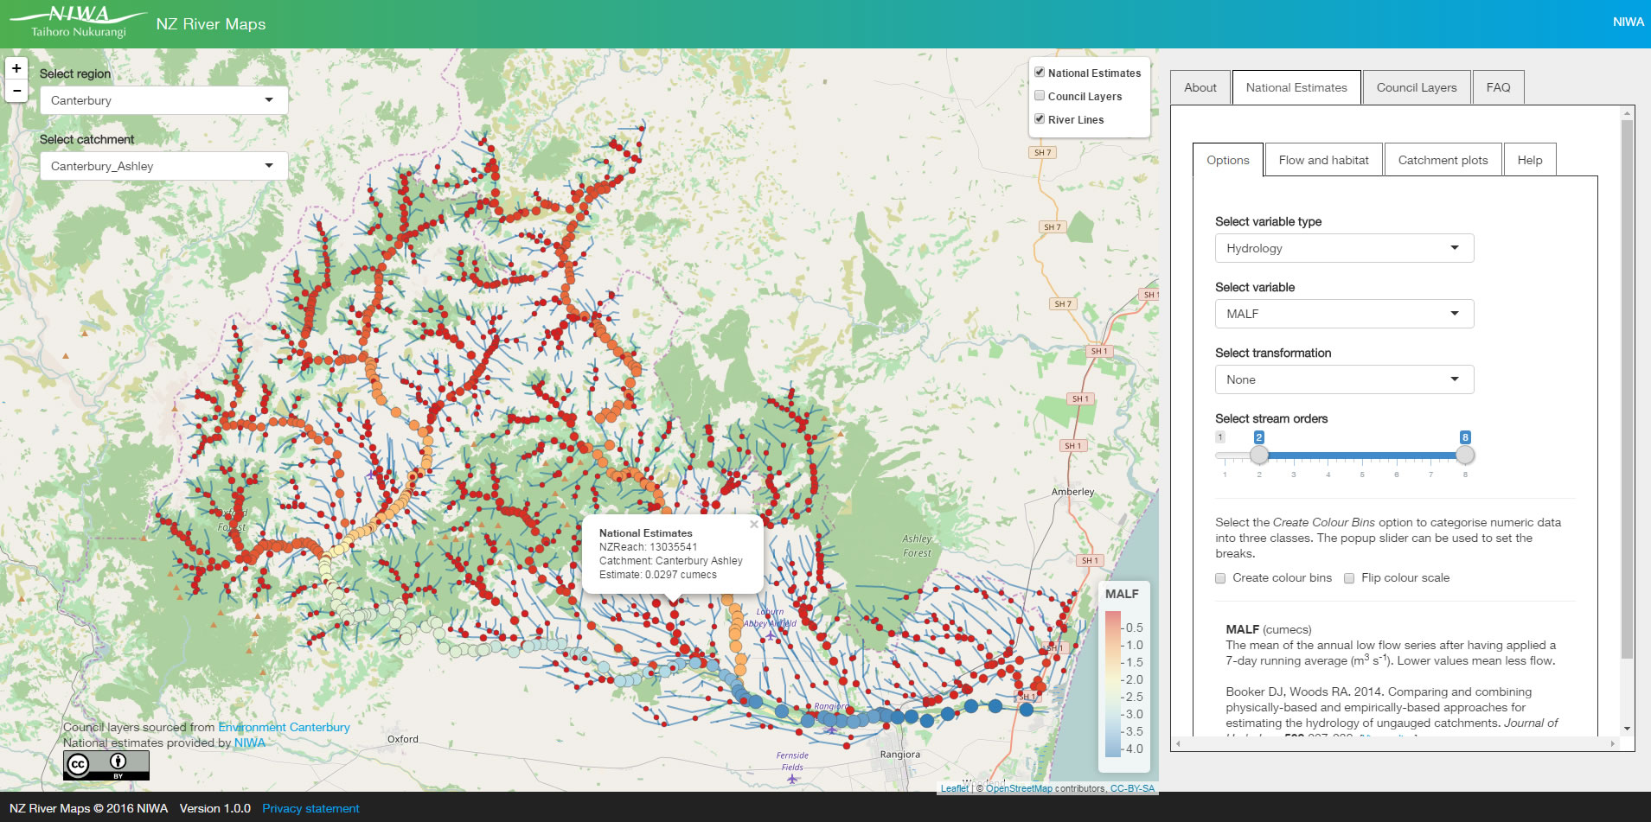This screenshot has width=1651, height=822.
Task: Open the Canterbury_Ashley catchment dropdown
Action: (163, 165)
